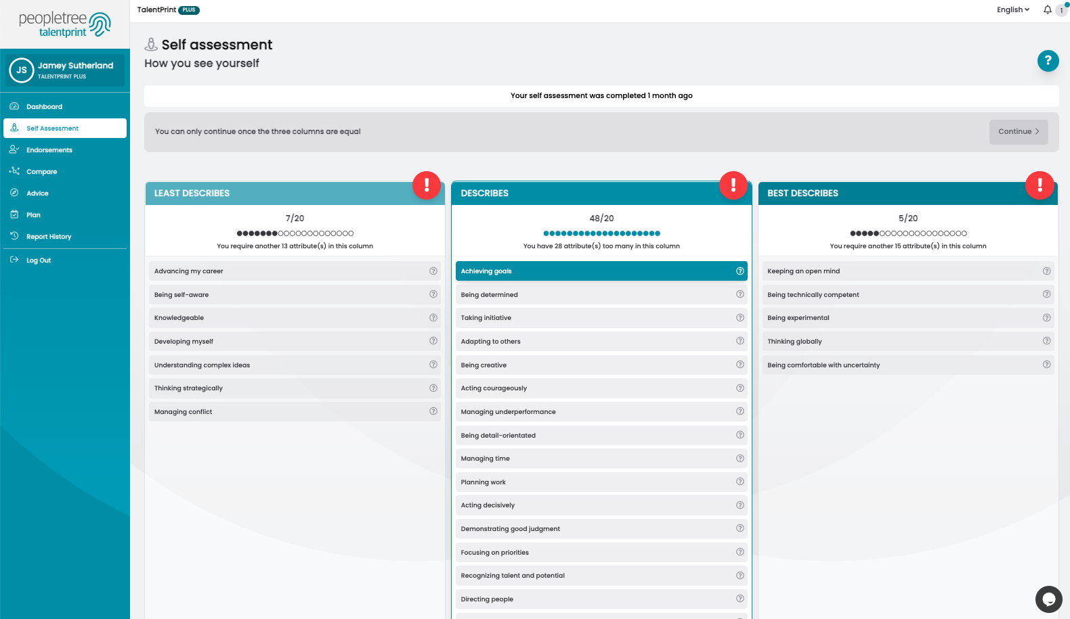1070x619 pixels.
Task: Click the red alert on Least Describes column
Action: [x=427, y=185]
